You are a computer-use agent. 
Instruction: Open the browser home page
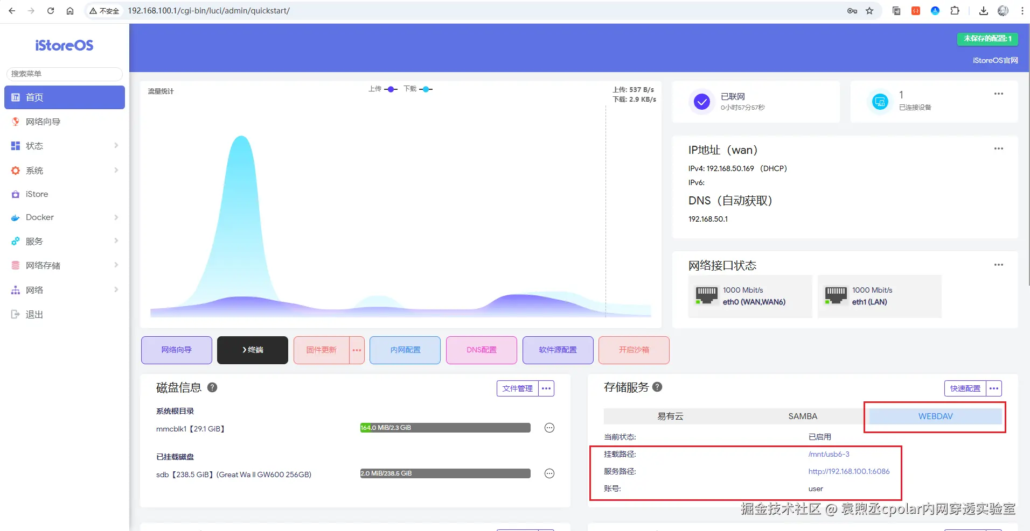(x=70, y=11)
